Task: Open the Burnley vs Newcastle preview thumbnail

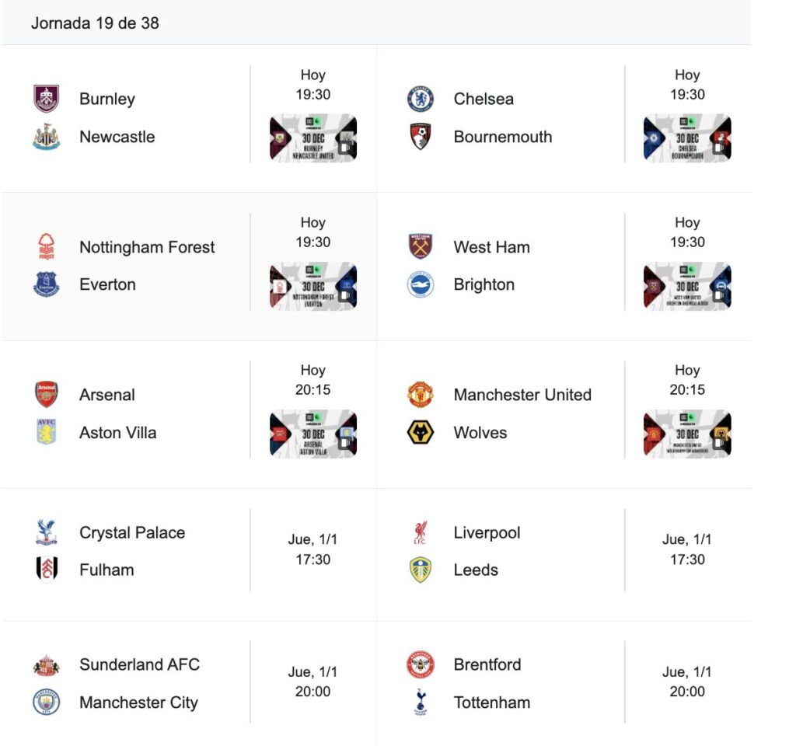Action: coord(313,138)
